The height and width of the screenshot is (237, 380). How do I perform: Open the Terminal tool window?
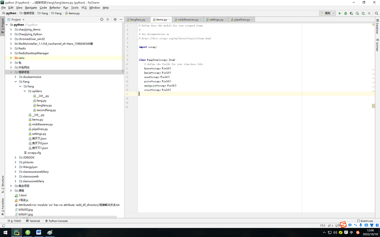pos(33,221)
